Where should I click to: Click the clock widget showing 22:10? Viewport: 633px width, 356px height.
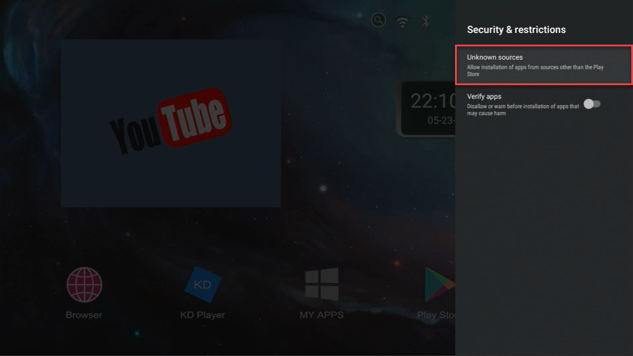(427, 109)
